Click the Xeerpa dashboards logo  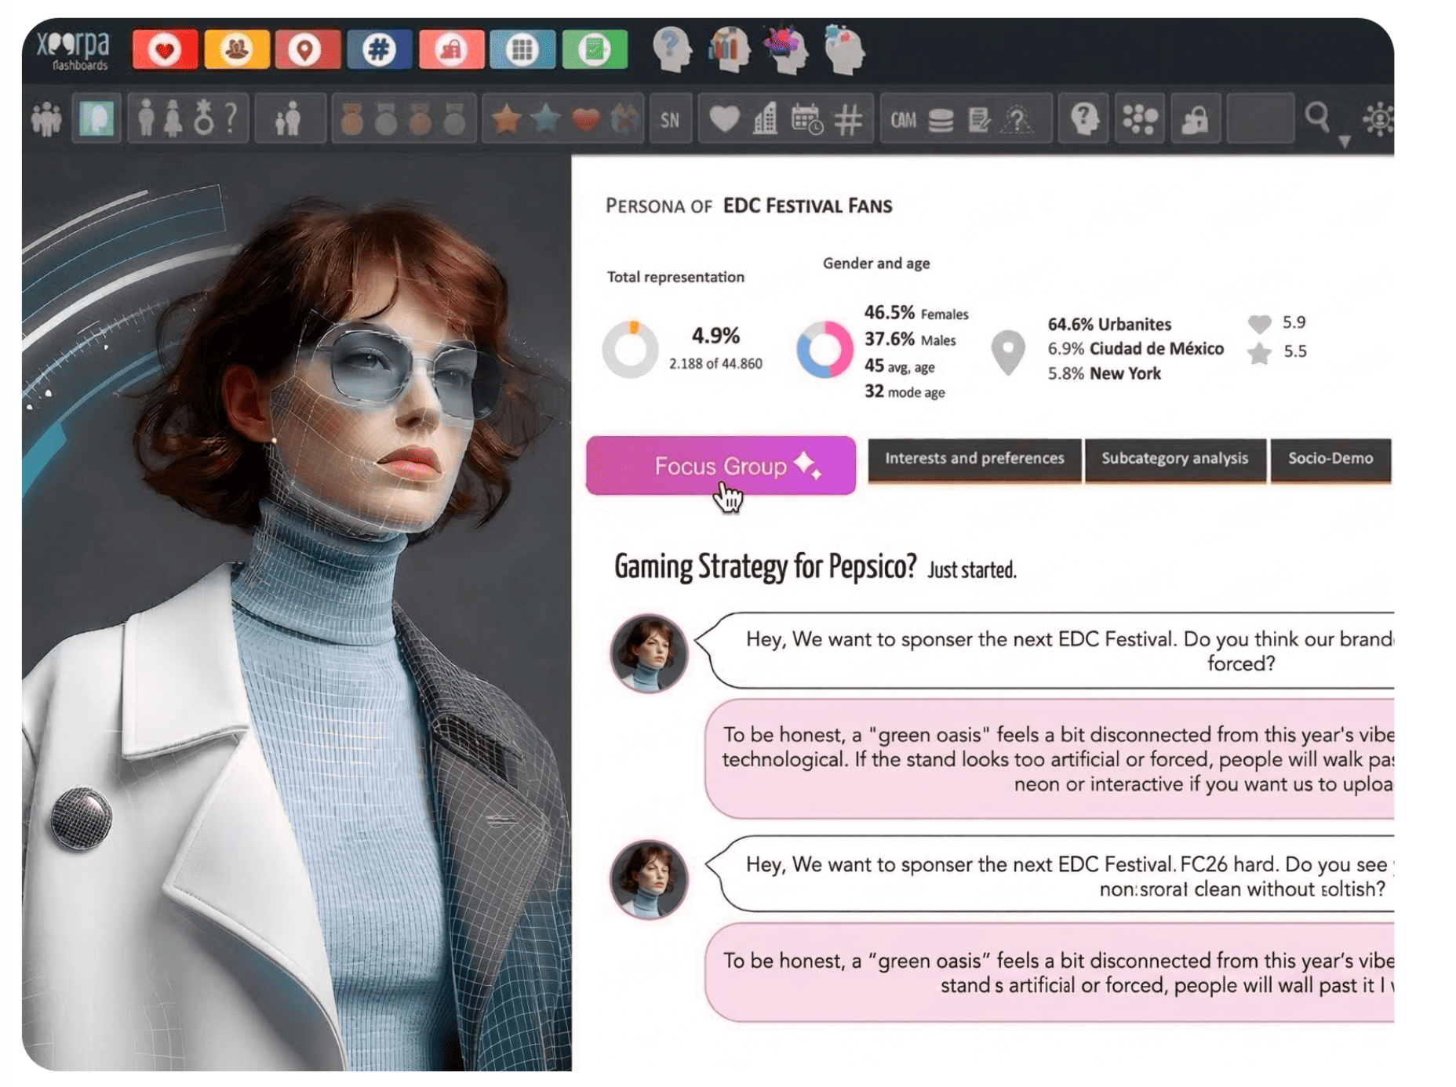[73, 51]
